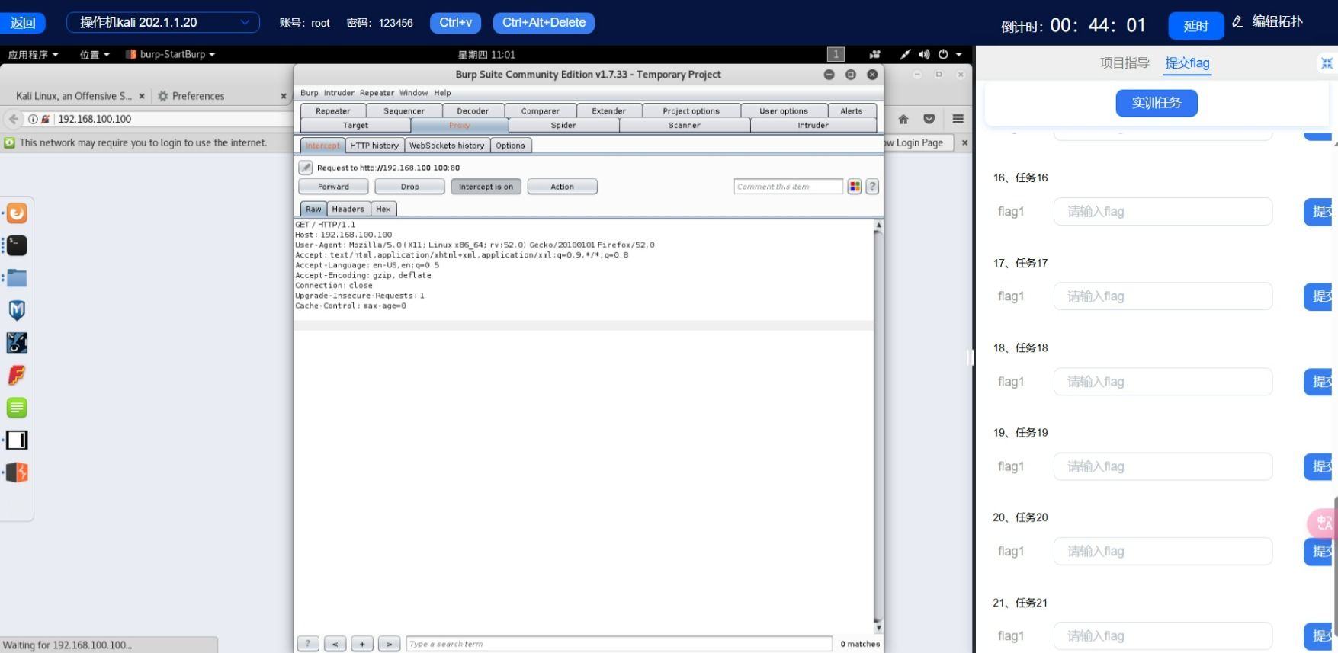This screenshot has width=1338, height=653.
Task: Go to Firefox home page icon
Action: [x=903, y=119]
